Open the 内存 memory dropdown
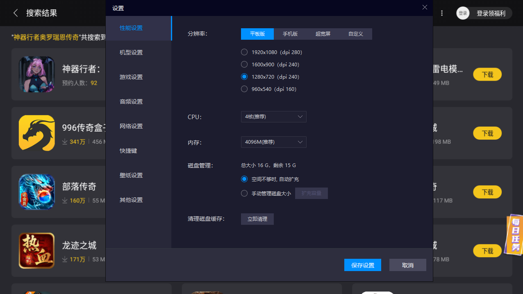Viewport: 523px width, 294px height. [273, 142]
